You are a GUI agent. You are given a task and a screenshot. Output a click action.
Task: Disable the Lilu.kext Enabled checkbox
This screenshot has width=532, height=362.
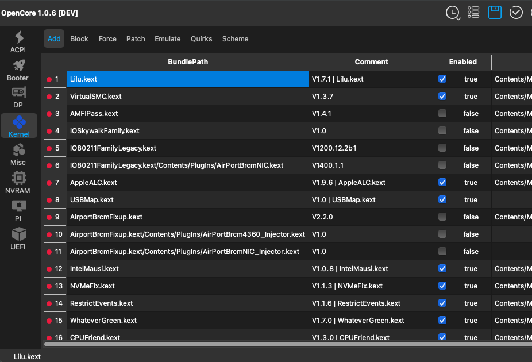442,79
